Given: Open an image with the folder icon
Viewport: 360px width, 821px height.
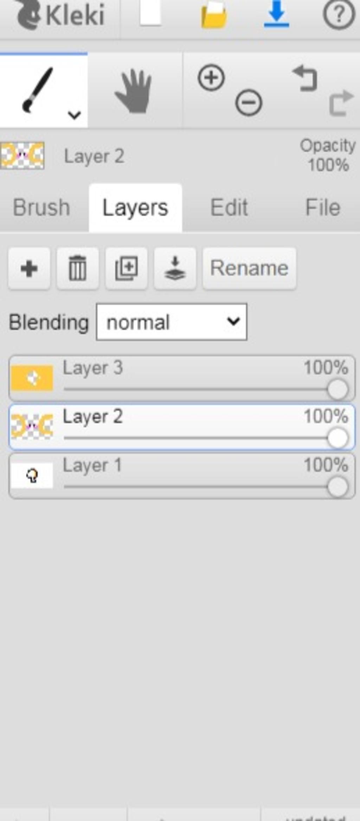Looking at the screenshot, I should (213, 15).
